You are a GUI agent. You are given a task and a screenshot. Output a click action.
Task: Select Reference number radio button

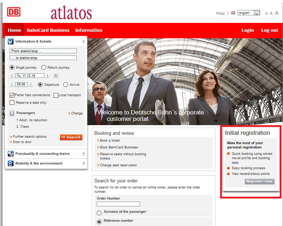(x=99, y=222)
